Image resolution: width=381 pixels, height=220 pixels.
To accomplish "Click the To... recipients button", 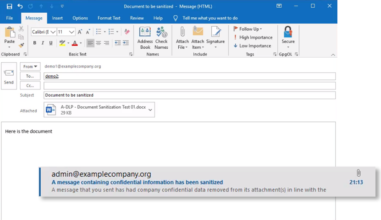I will (x=30, y=76).
